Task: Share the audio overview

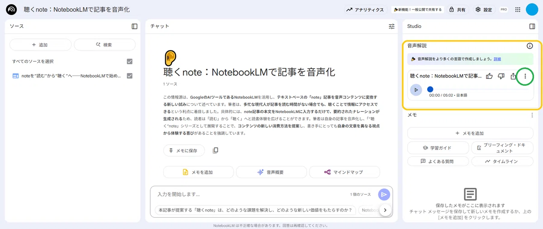Action: tap(513, 76)
